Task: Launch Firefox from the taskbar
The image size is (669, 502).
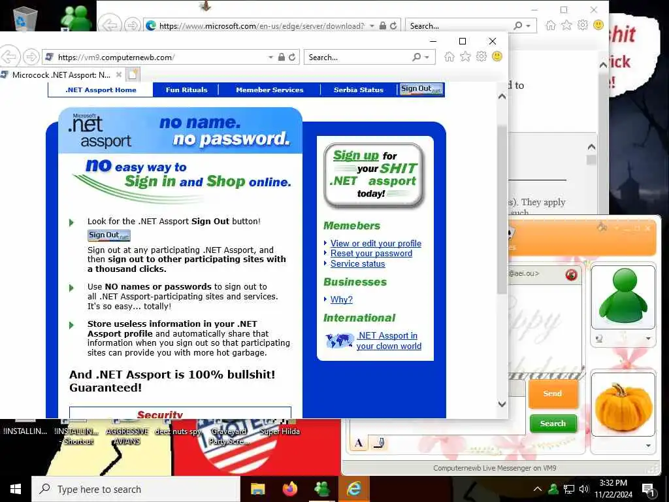Action: tap(290, 489)
